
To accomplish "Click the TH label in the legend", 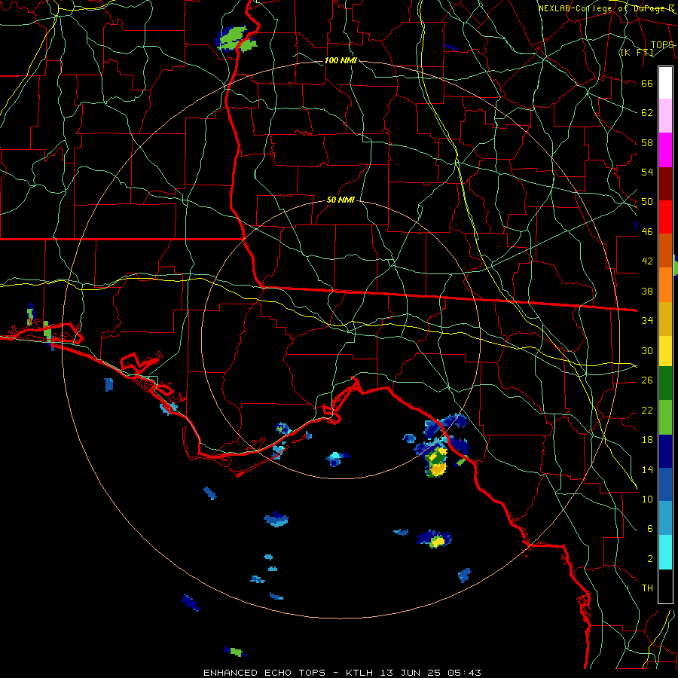I will pos(647,588).
